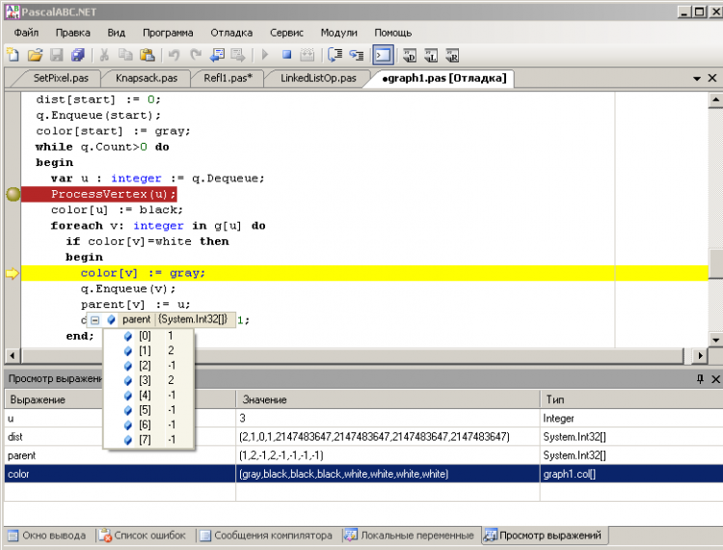This screenshot has height=550, width=723.
Task: Toggle the highlighted output window toolbar button
Action: coord(383,55)
